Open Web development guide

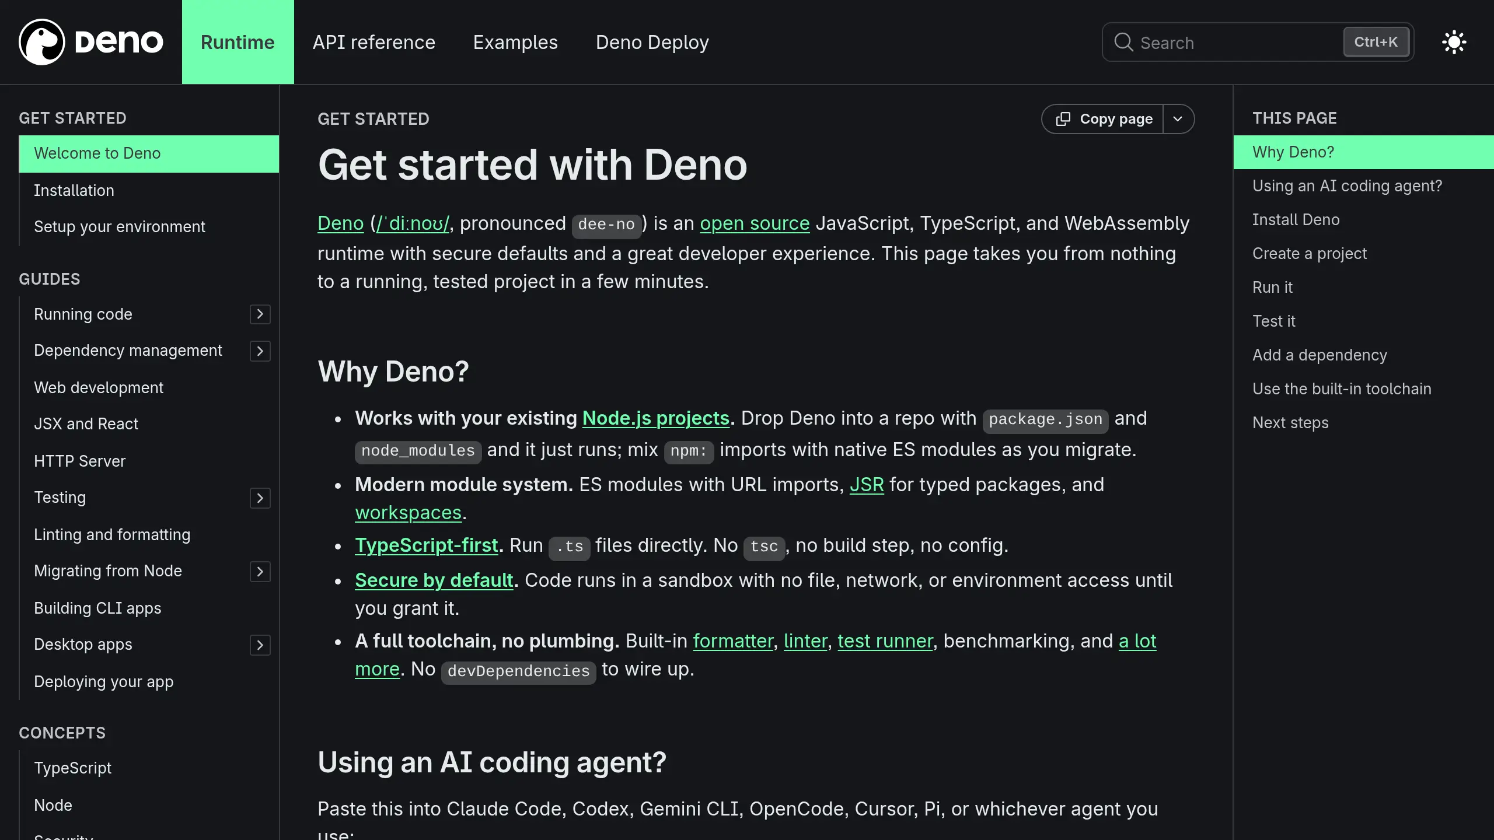[99, 387]
